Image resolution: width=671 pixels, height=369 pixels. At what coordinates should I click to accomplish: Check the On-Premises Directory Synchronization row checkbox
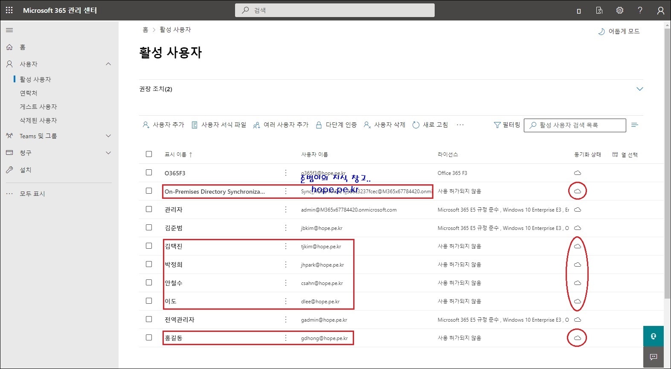149,191
